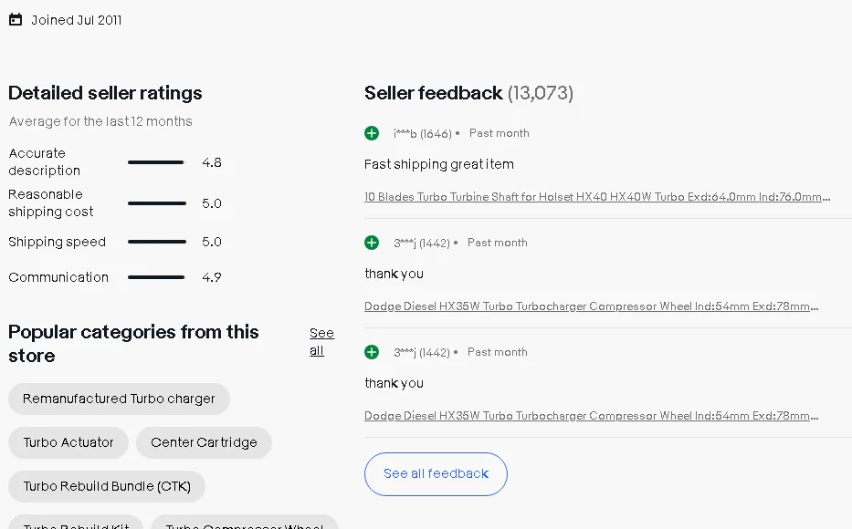Click the Communication rating bar
Image resolution: width=852 pixels, height=529 pixels.
[156, 277]
